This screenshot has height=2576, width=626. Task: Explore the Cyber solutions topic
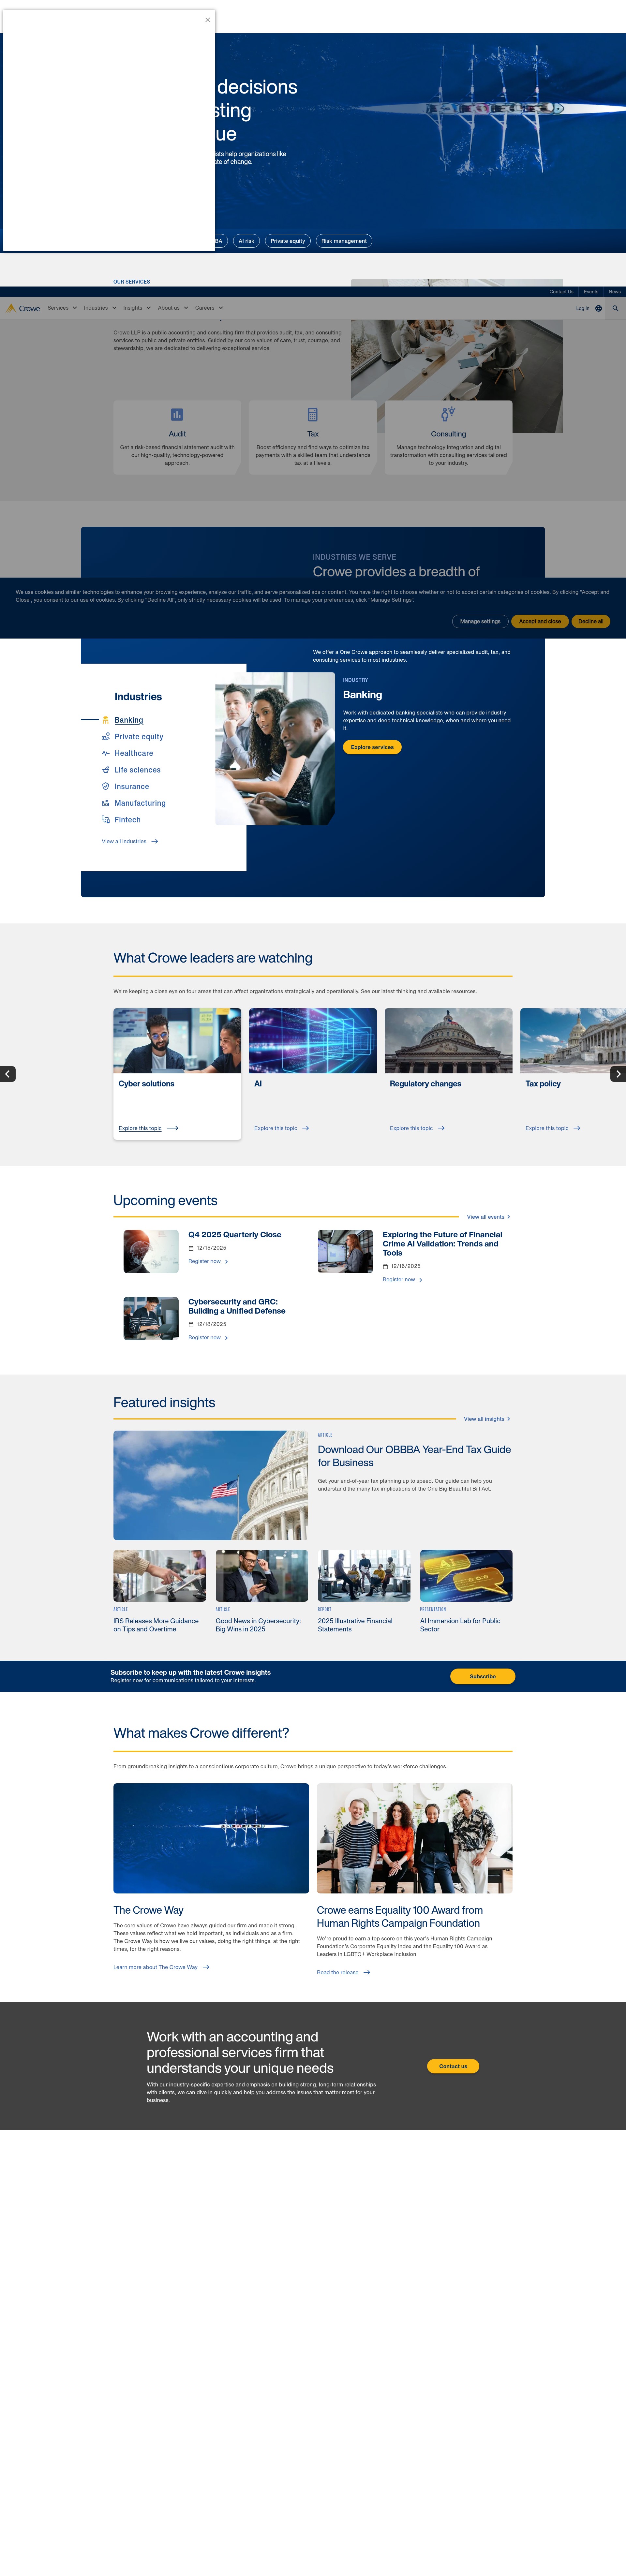point(148,1128)
